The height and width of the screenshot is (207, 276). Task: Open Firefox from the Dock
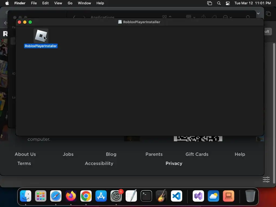pos(71,196)
